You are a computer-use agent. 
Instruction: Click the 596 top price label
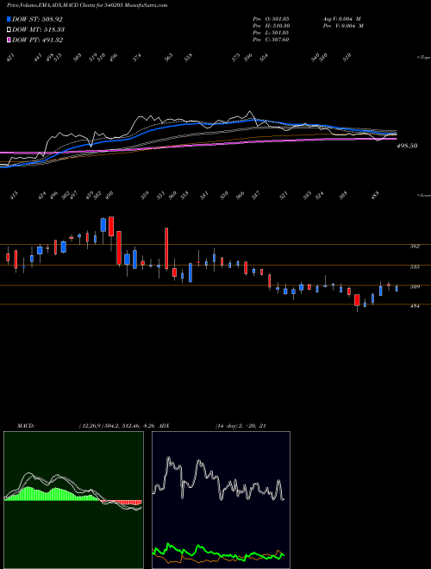click(x=248, y=58)
